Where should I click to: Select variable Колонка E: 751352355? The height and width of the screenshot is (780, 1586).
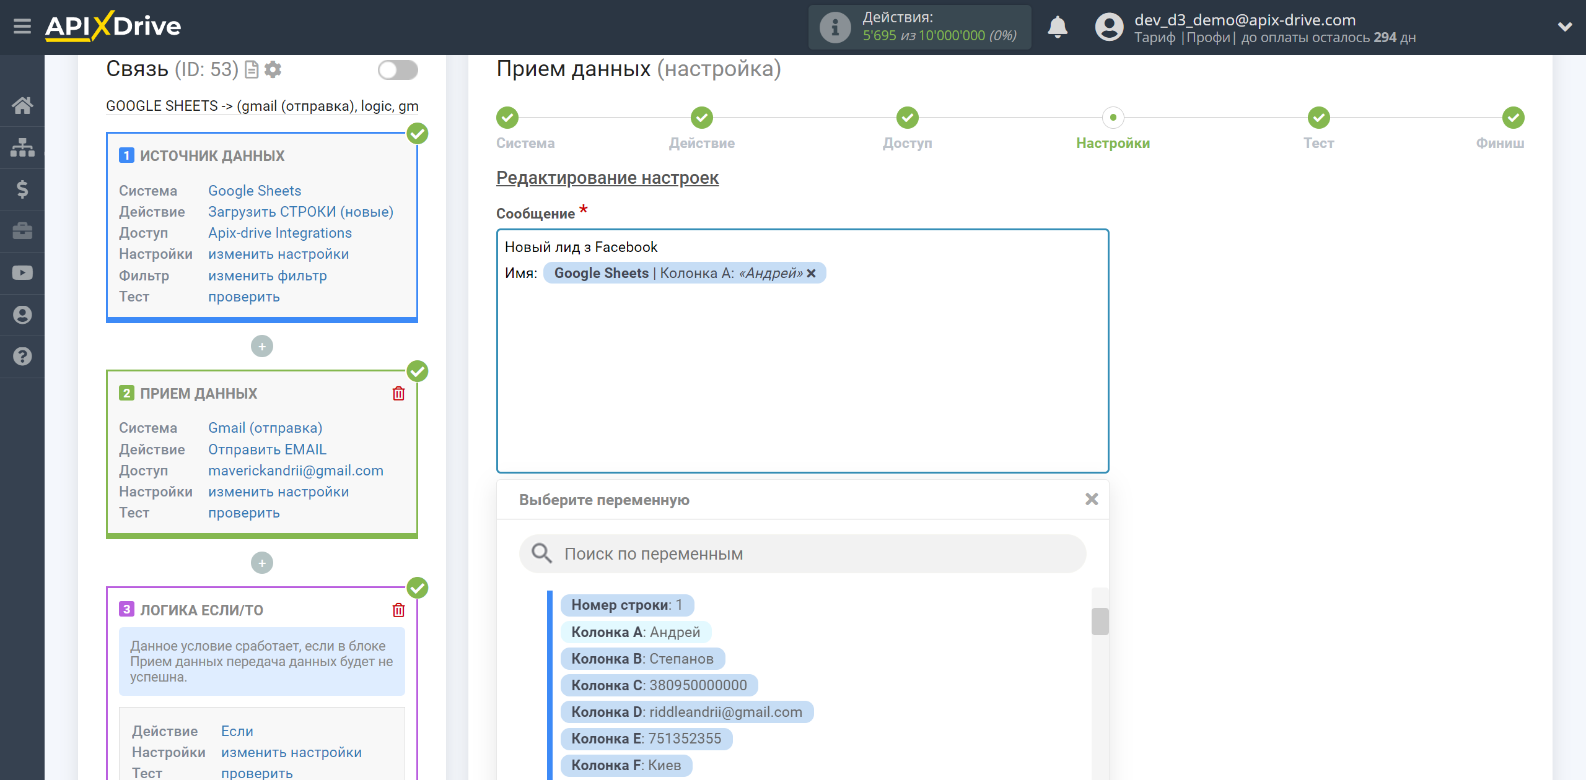coord(646,739)
